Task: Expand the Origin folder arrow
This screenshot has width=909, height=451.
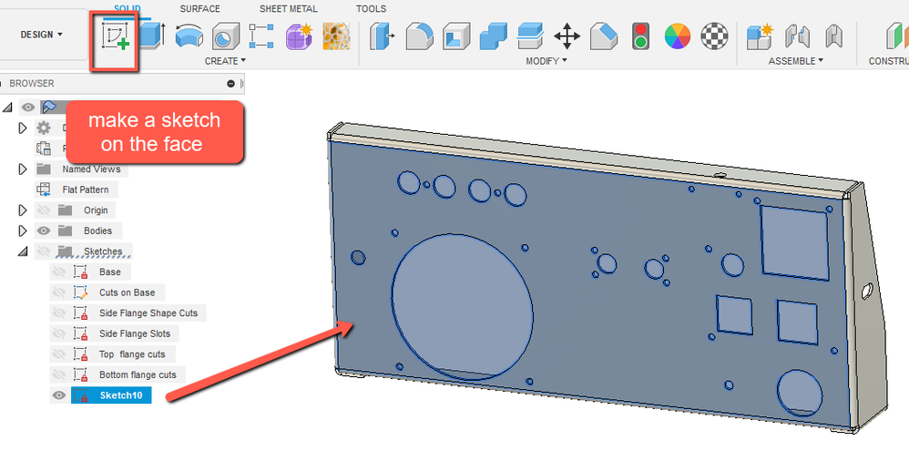Action: tap(23, 210)
